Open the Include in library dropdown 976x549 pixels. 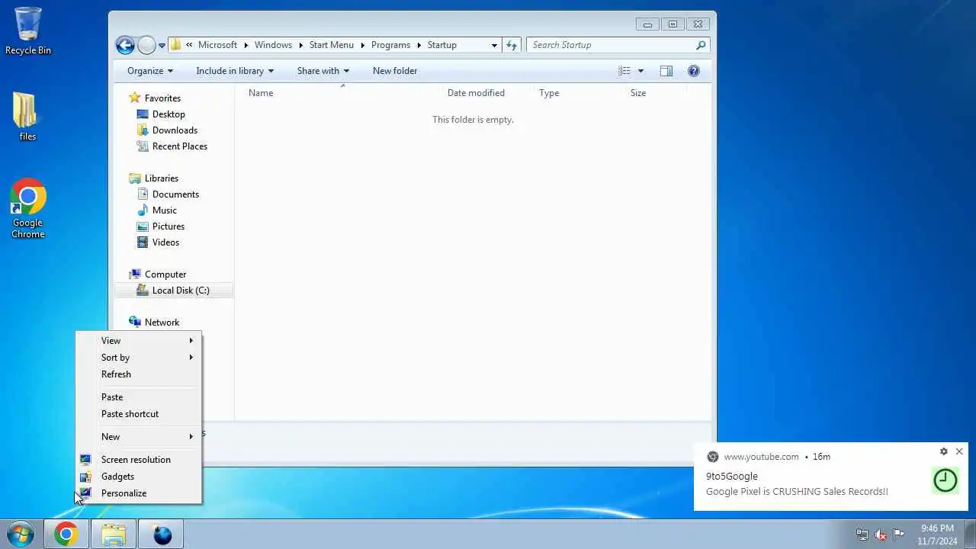tap(235, 71)
